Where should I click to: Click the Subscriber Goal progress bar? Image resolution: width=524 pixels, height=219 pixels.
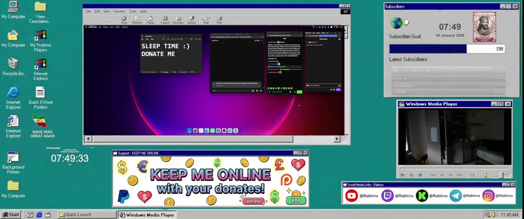pos(447,49)
